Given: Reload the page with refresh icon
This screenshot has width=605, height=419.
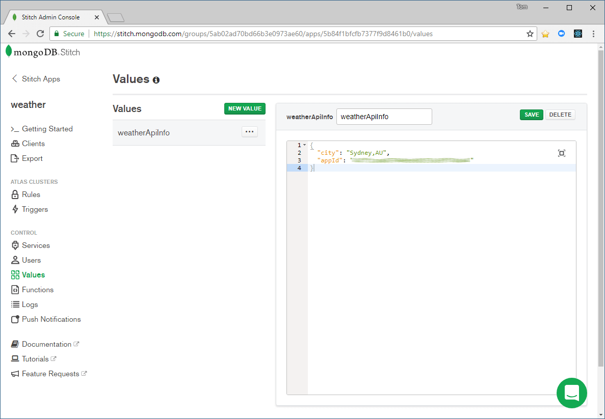Looking at the screenshot, I should tap(40, 34).
